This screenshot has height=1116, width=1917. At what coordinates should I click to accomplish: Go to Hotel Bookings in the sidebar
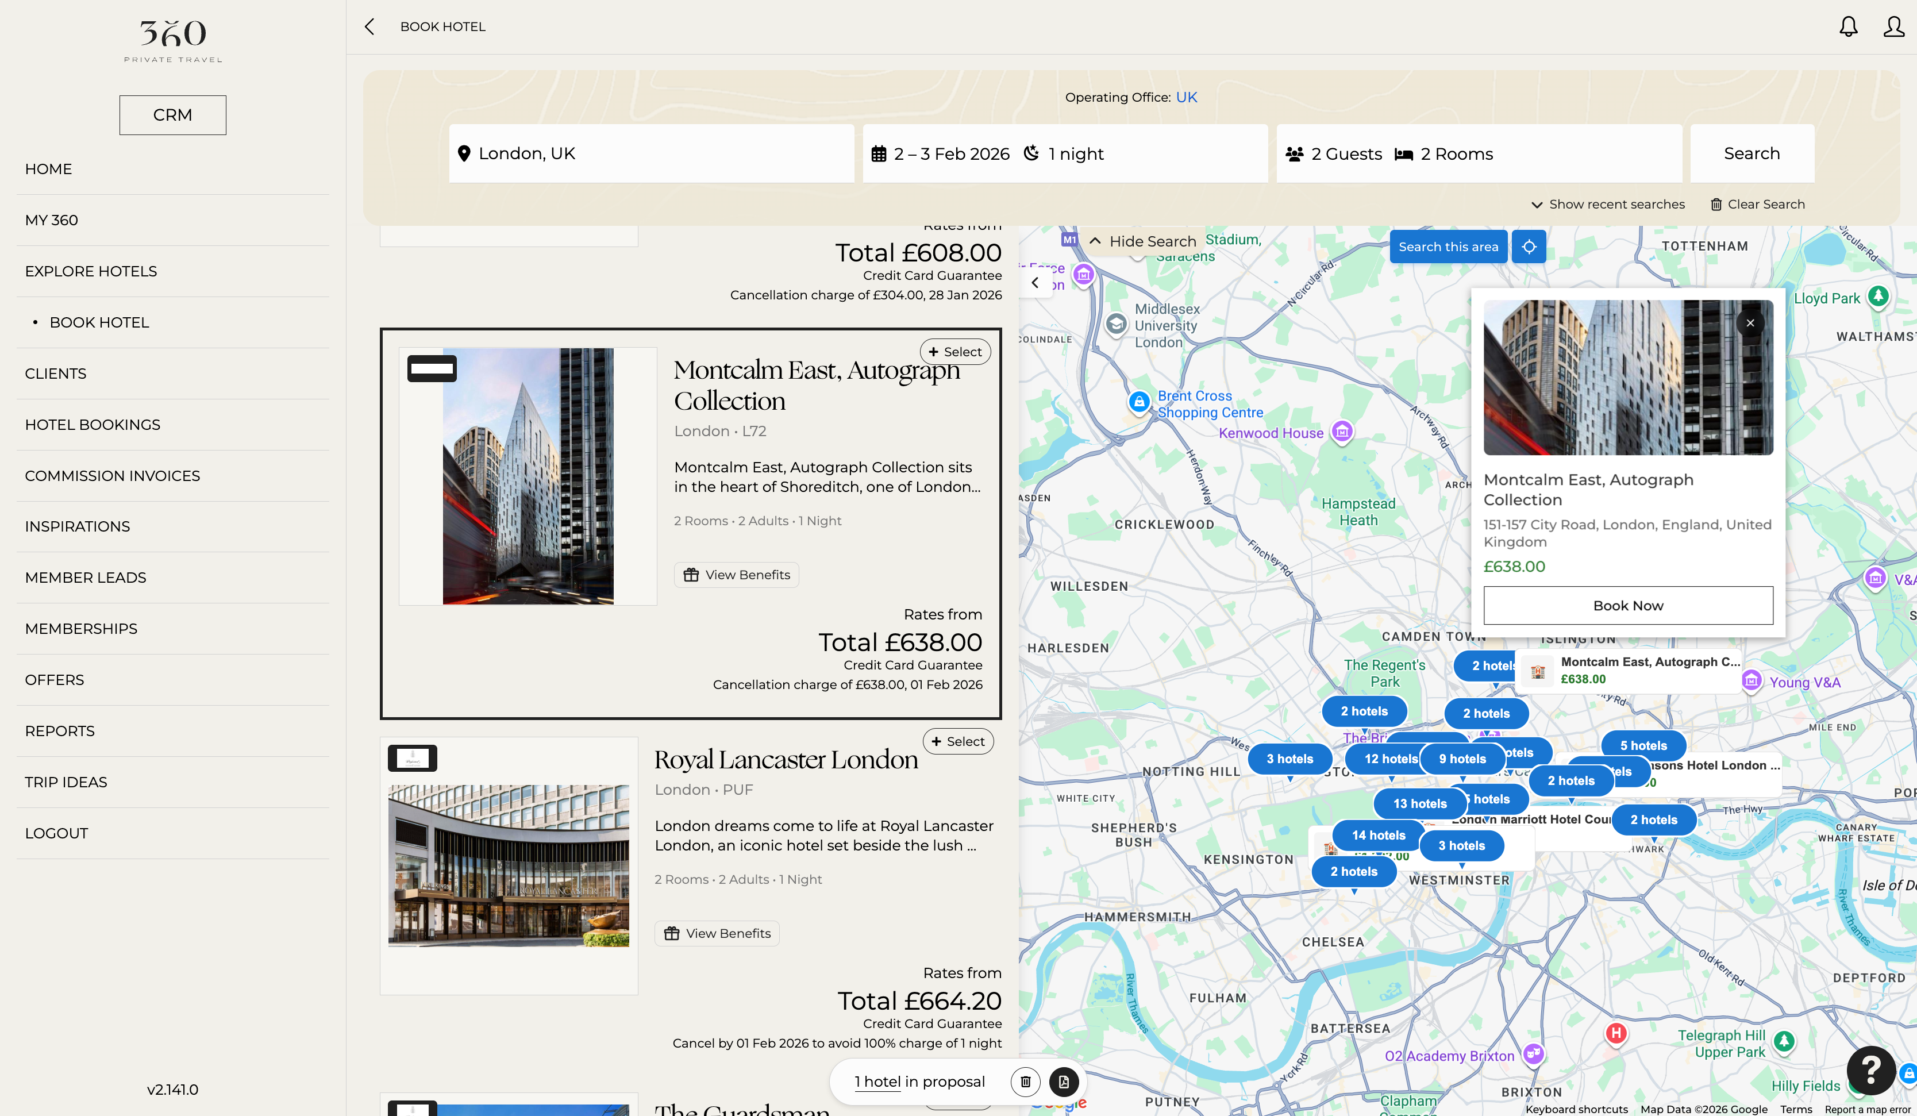(93, 425)
